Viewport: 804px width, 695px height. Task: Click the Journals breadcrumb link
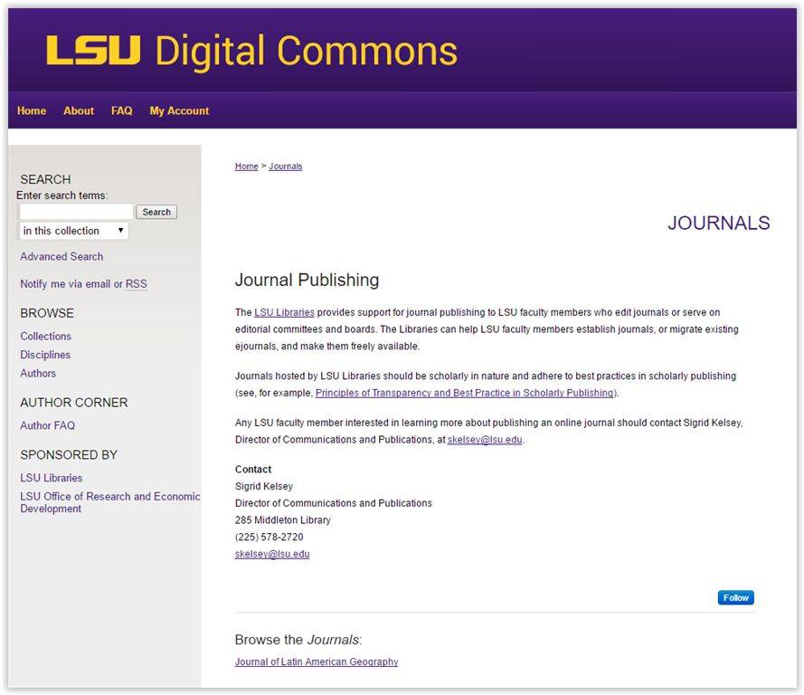click(286, 167)
